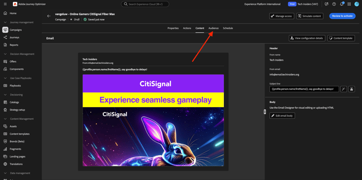Image resolution: width=362 pixels, height=180 pixels.
Task: Switch to the Audience tab
Action: coord(213,28)
